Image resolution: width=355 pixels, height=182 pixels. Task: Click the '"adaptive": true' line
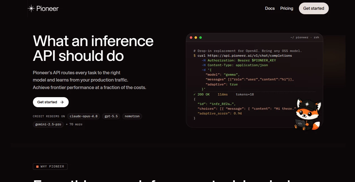coord(222,84)
